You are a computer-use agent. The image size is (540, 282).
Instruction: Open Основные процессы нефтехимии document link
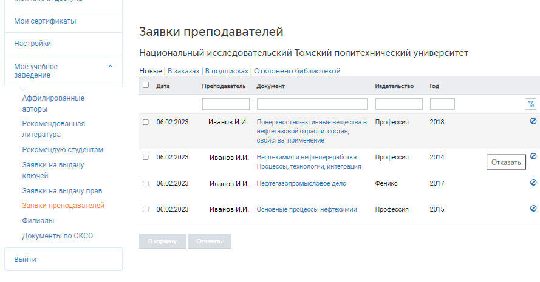(x=307, y=209)
